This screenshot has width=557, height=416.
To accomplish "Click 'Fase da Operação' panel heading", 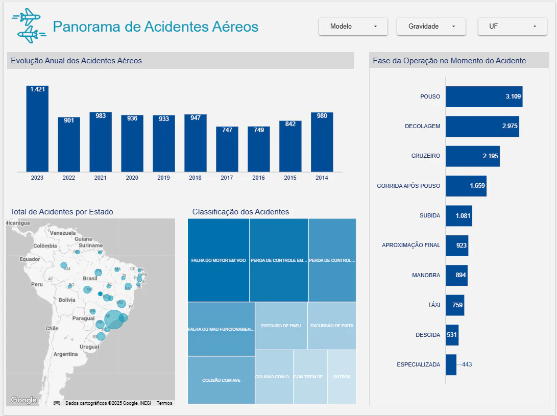I will click(x=449, y=61).
